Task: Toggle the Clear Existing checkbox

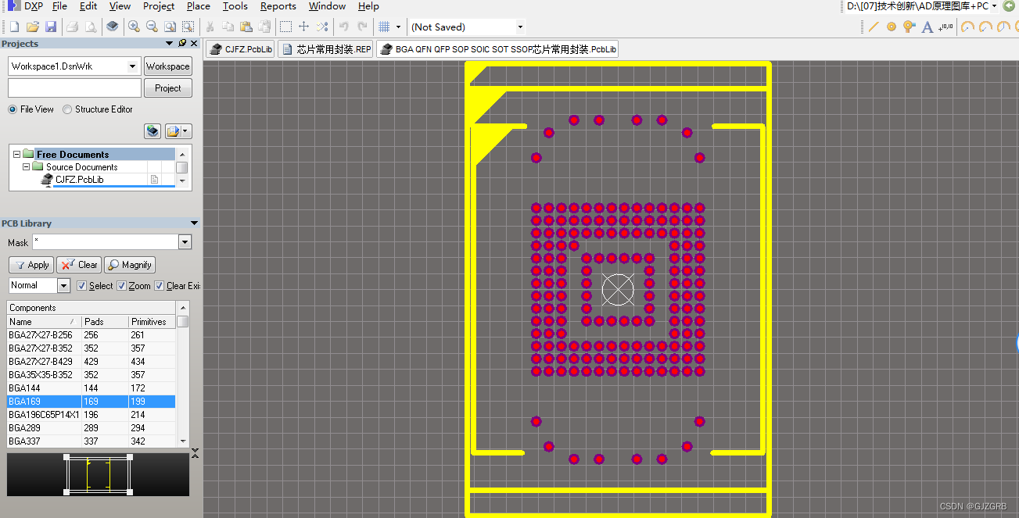Action: point(159,286)
